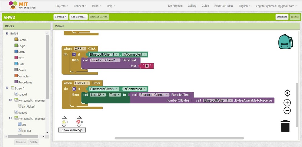Open the account email menu
Viewport: 302px width, 147px height.
coord(276,6)
